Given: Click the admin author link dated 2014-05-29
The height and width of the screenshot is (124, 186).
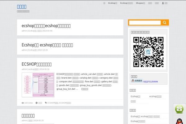Looking at the screenshot, I should (24, 121).
